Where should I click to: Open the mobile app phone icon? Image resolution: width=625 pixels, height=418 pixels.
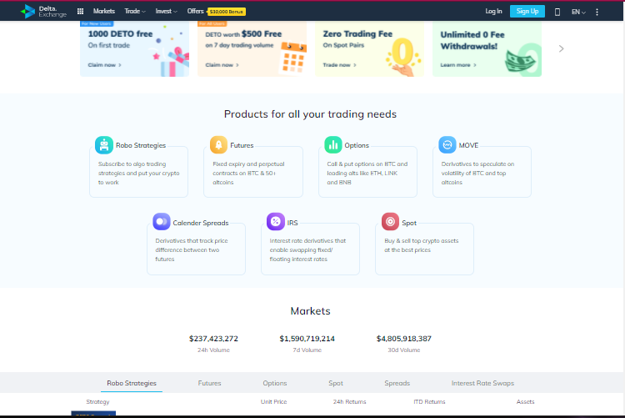click(x=557, y=12)
